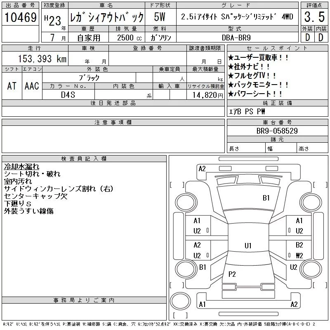Select the B1 mark on windshield diagram
Image resolution: width=330 pixels, height=330 pixels.
266,198
